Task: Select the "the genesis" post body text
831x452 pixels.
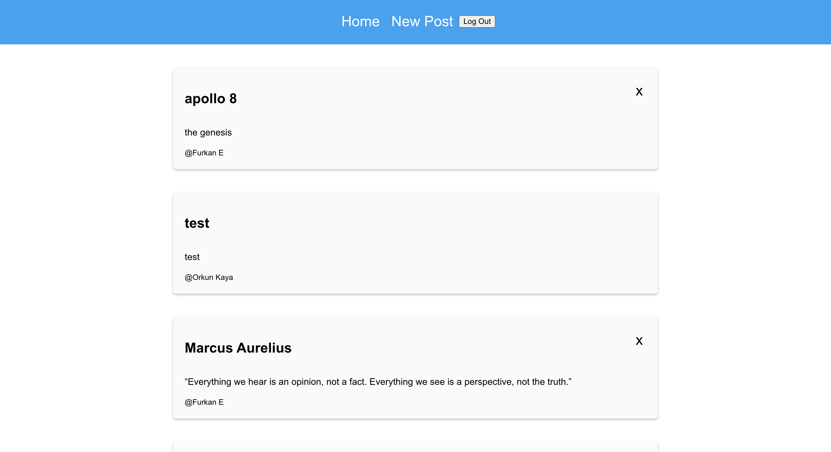Action: tap(208, 132)
